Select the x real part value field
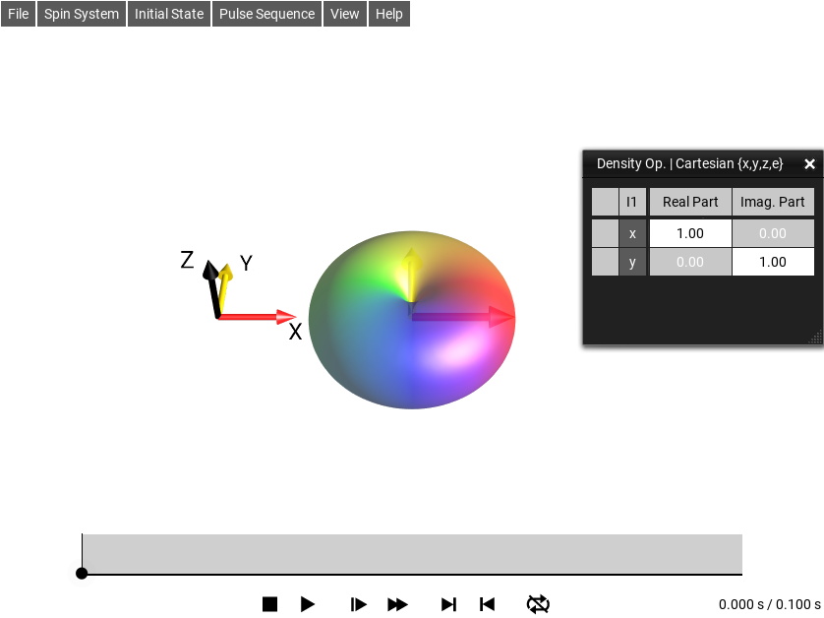Screen dimensions: 824x618 point(690,234)
